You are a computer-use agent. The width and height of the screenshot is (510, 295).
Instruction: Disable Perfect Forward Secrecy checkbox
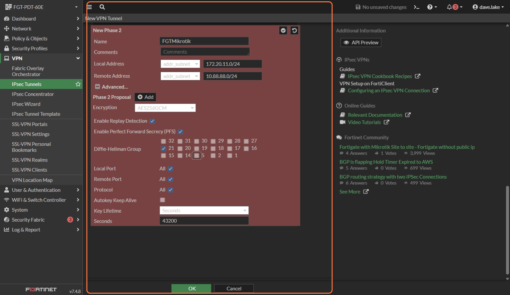click(180, 132)
